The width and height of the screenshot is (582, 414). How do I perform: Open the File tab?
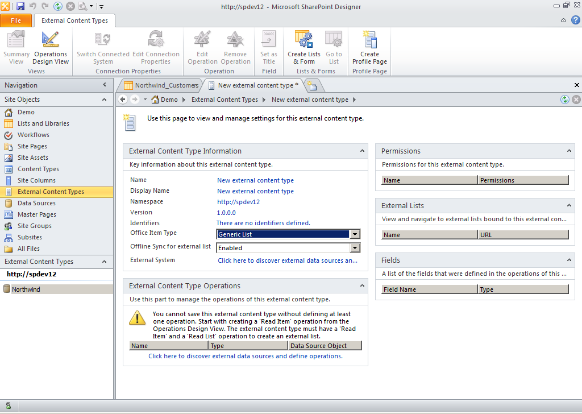(16, 20)
